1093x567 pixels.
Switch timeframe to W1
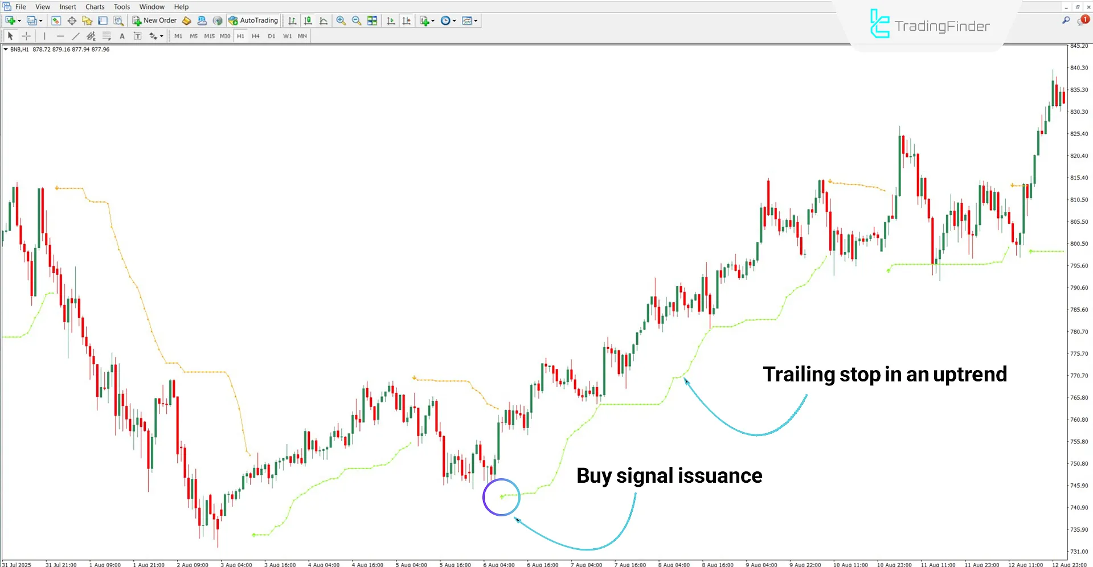[x=287, y=36]
